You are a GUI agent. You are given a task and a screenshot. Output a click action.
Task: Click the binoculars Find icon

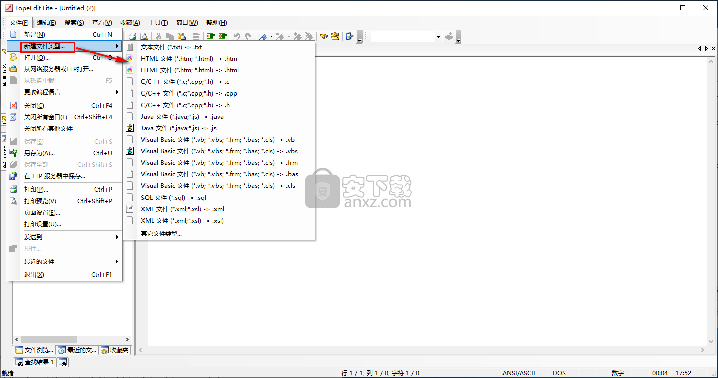pos(324,36)
